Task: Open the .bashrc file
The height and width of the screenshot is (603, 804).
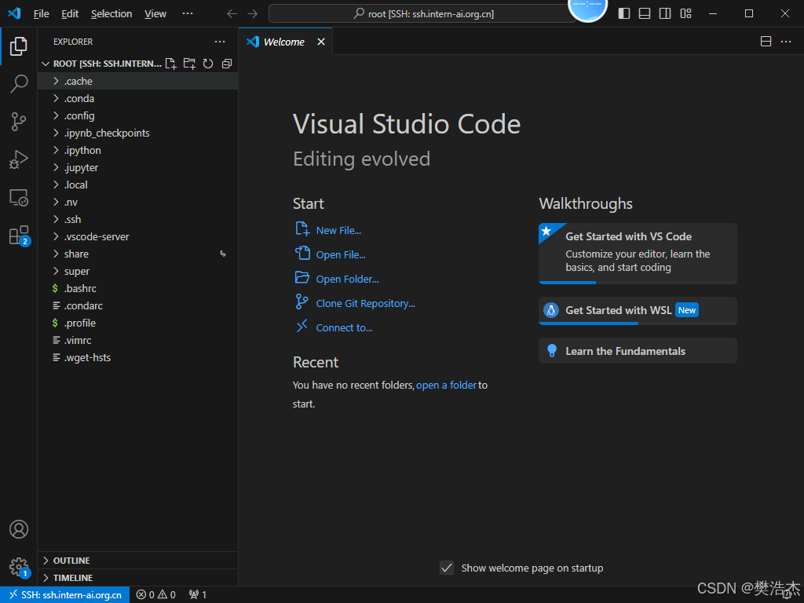Action: coord(137,288)
